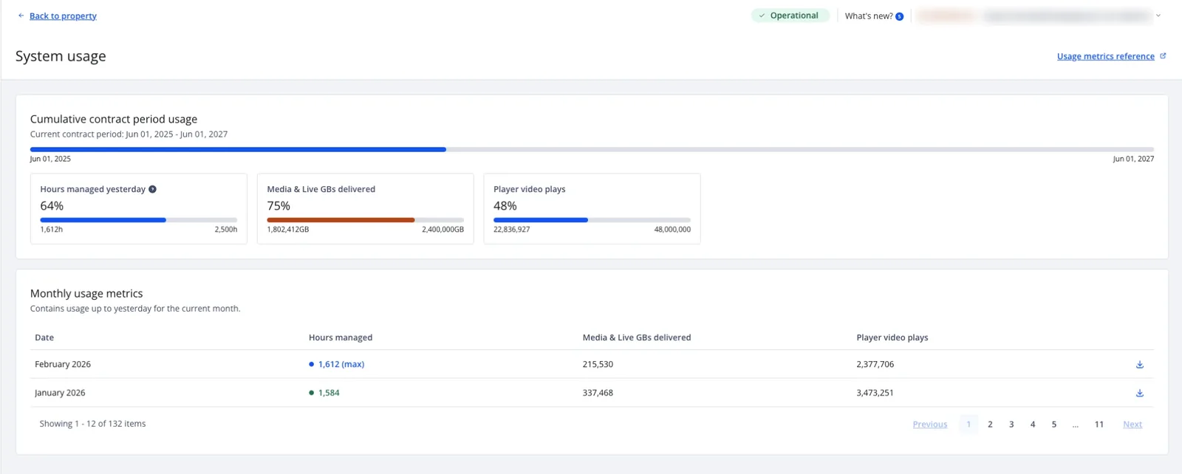Open the Usage metrics reference link
1182x474 pixels.
(x=1105, y=56)
